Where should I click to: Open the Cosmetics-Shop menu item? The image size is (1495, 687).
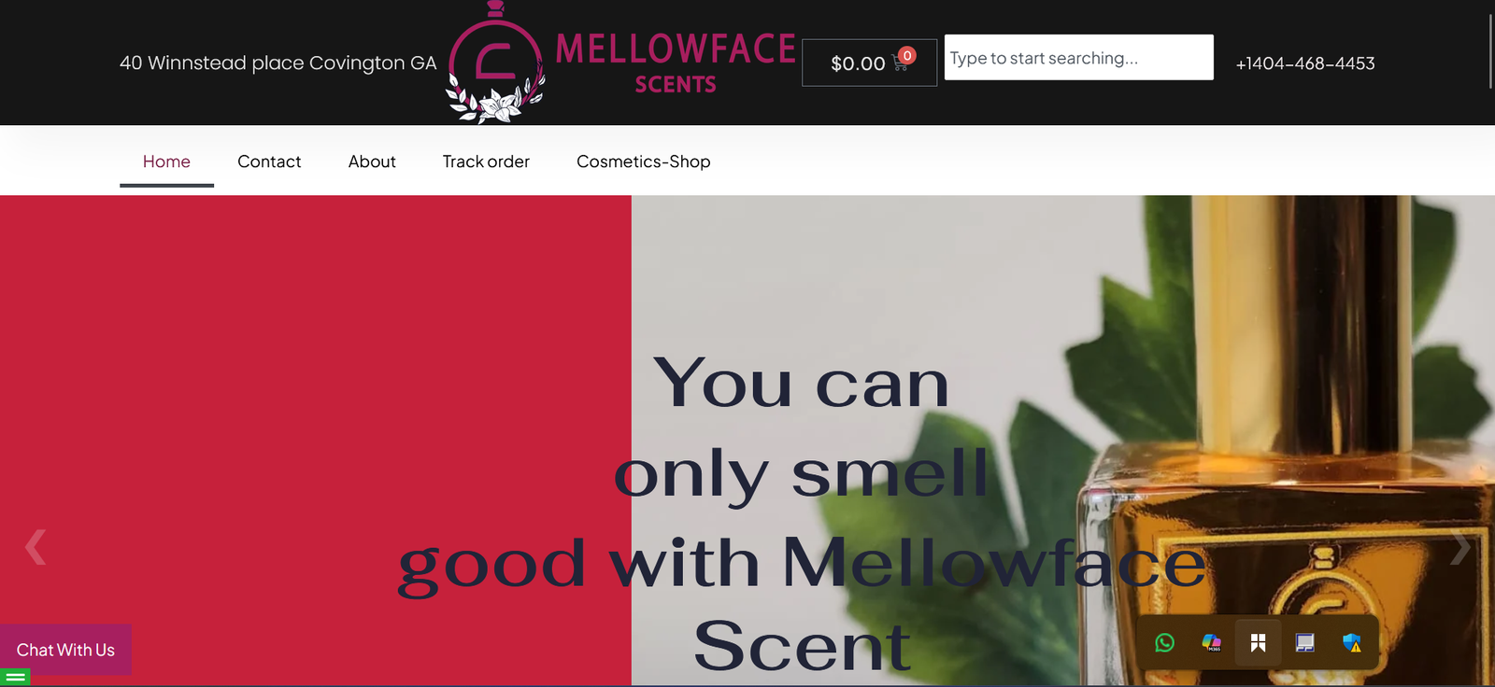644,161
